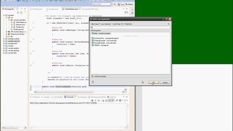The width and height of the screenshot is (233, 131).
Task: Select the XPMFile - org.kwgl.util item
Action: (x=100, y=45)
